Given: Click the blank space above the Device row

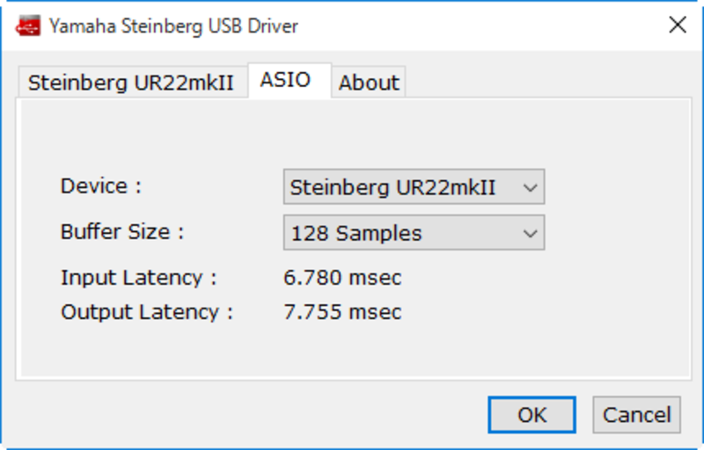Looking at the screenshot, I should [355, 134].
